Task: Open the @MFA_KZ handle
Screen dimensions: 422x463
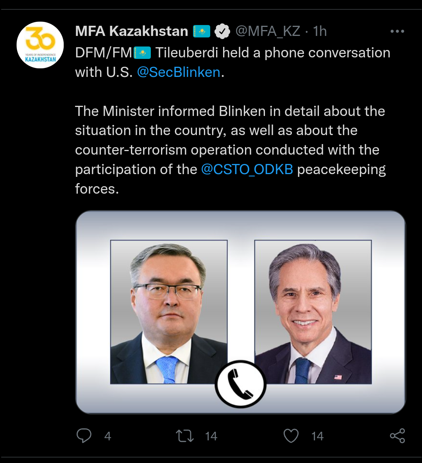Action: 268,31
